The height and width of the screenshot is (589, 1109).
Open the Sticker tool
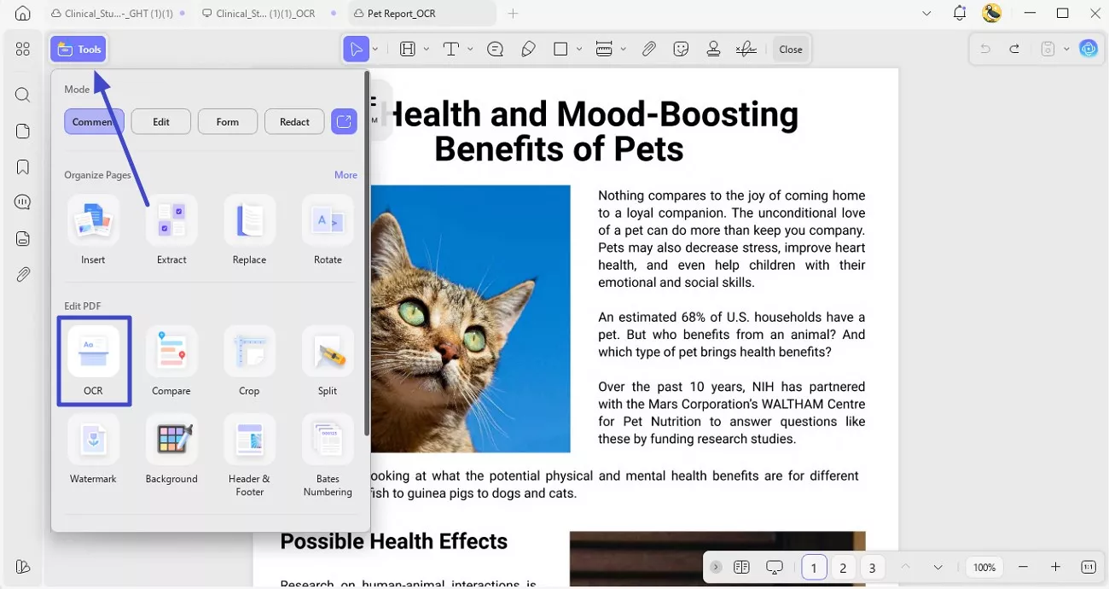tap(681, 50)
